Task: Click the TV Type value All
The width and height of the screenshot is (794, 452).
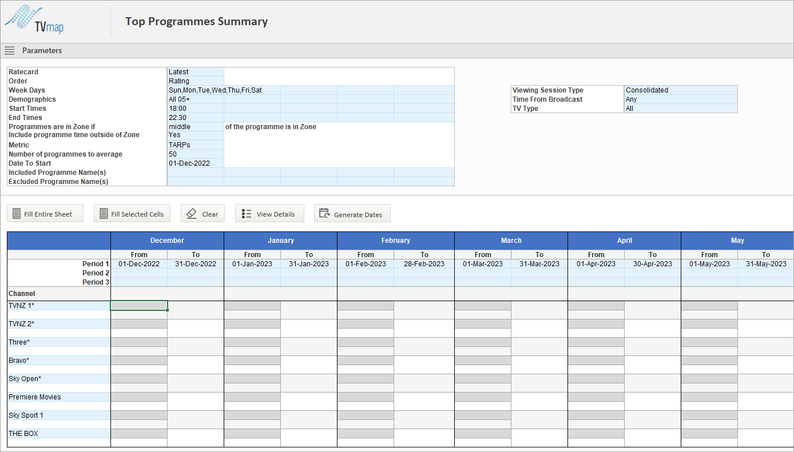Action: [681, 109]
